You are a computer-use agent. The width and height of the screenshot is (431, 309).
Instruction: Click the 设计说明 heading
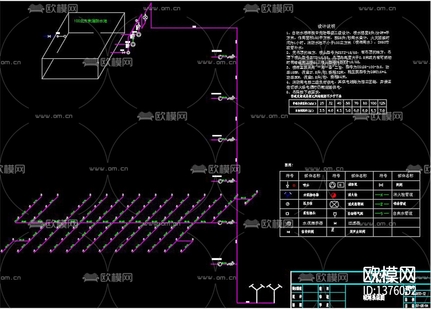tap(326, 26)
